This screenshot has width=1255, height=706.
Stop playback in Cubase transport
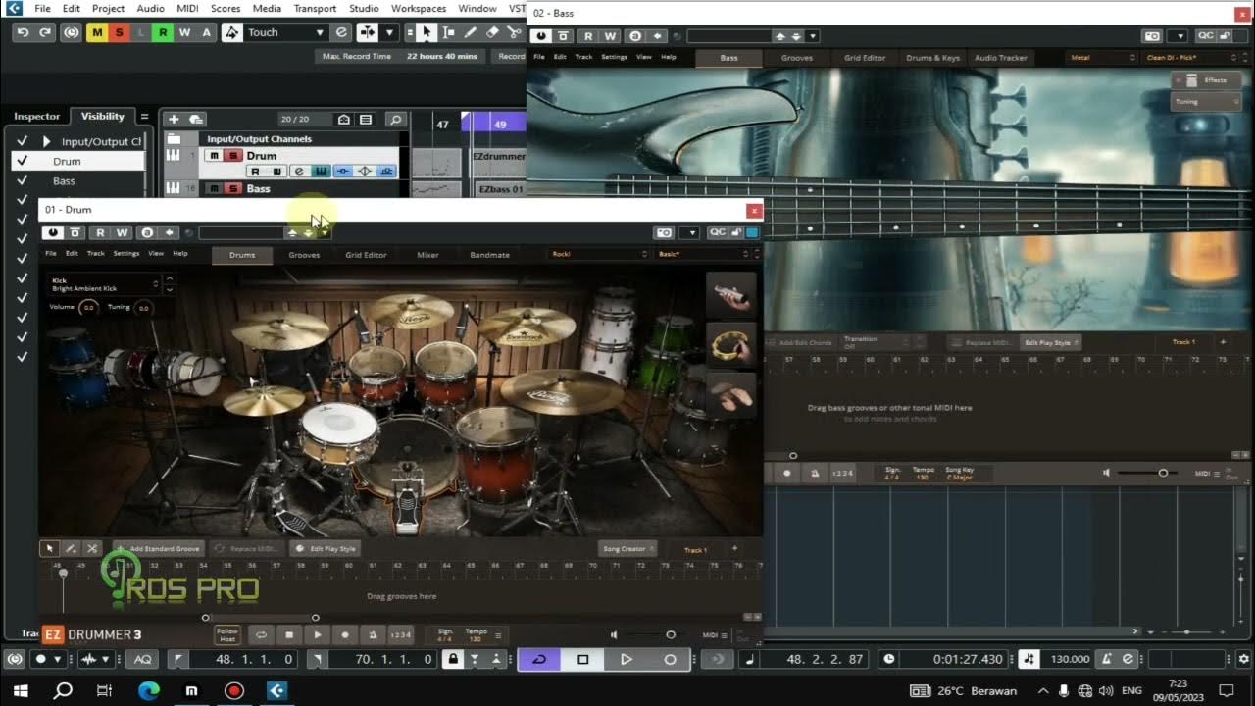582,659
